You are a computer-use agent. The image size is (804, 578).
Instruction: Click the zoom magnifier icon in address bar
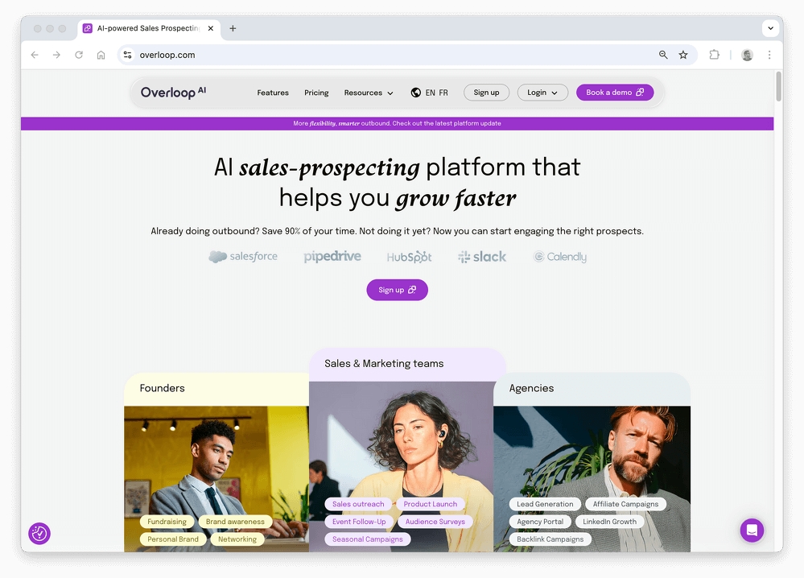click(663, 55)
